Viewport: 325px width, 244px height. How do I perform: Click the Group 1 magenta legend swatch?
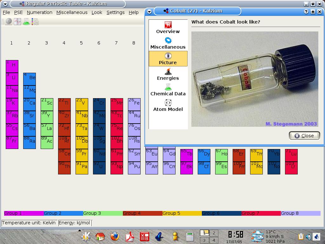24,213
